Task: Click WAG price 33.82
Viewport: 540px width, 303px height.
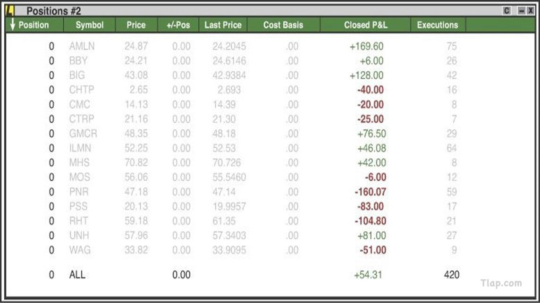Action: click(136, 250)
